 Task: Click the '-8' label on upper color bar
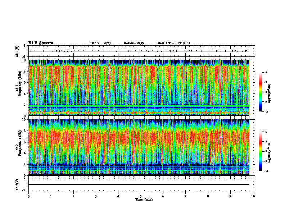pos(266,92)
